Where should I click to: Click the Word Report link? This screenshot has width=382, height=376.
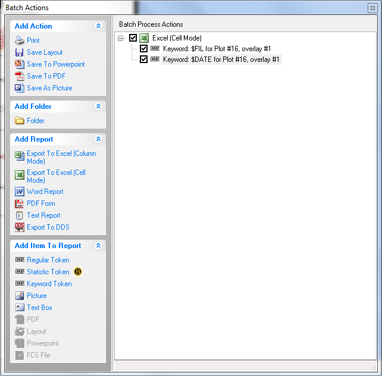coord(45,192)
